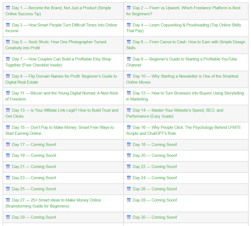Image resolution: width=251 pixels, height=226 pixels.
Task: Click the calendar icon beside Day 11
Action: point(8,93)
